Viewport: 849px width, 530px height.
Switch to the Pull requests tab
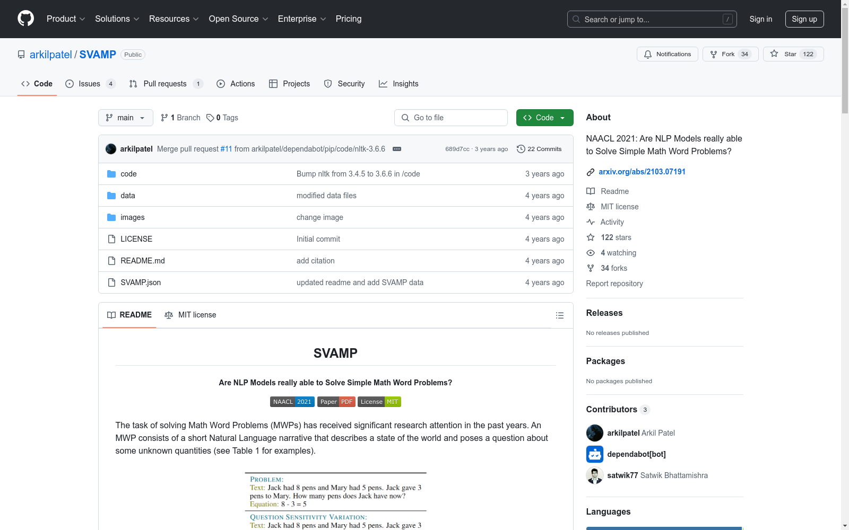tap(166, 84)
